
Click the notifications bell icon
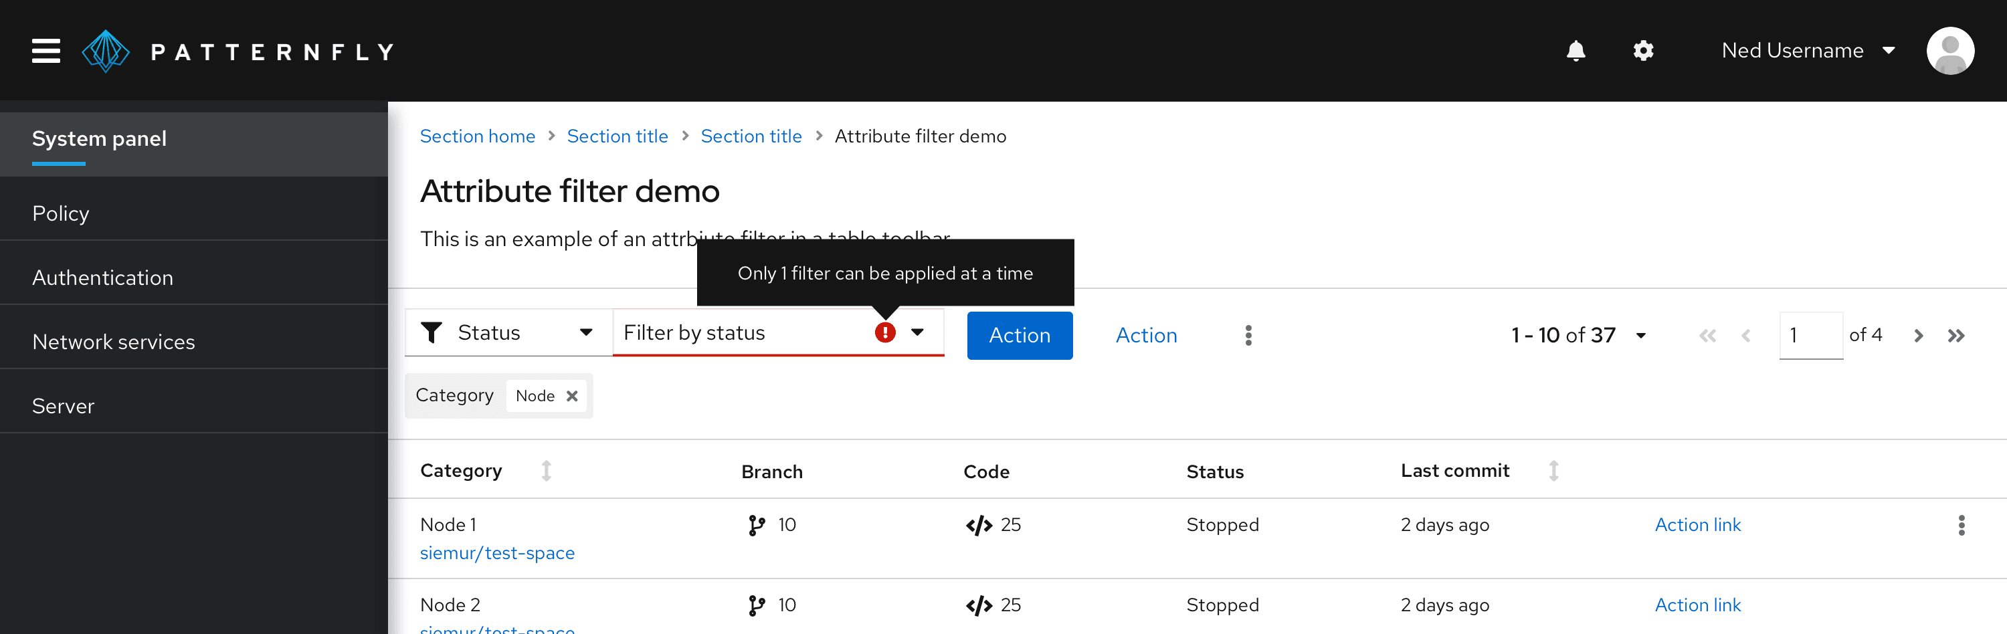coord(1575,51)
